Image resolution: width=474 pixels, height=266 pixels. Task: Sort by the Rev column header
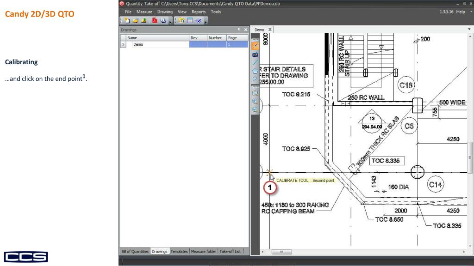coord(198,38)
